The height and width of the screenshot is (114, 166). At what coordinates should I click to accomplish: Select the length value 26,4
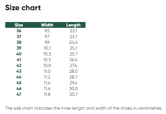click(x=73, y=59)
